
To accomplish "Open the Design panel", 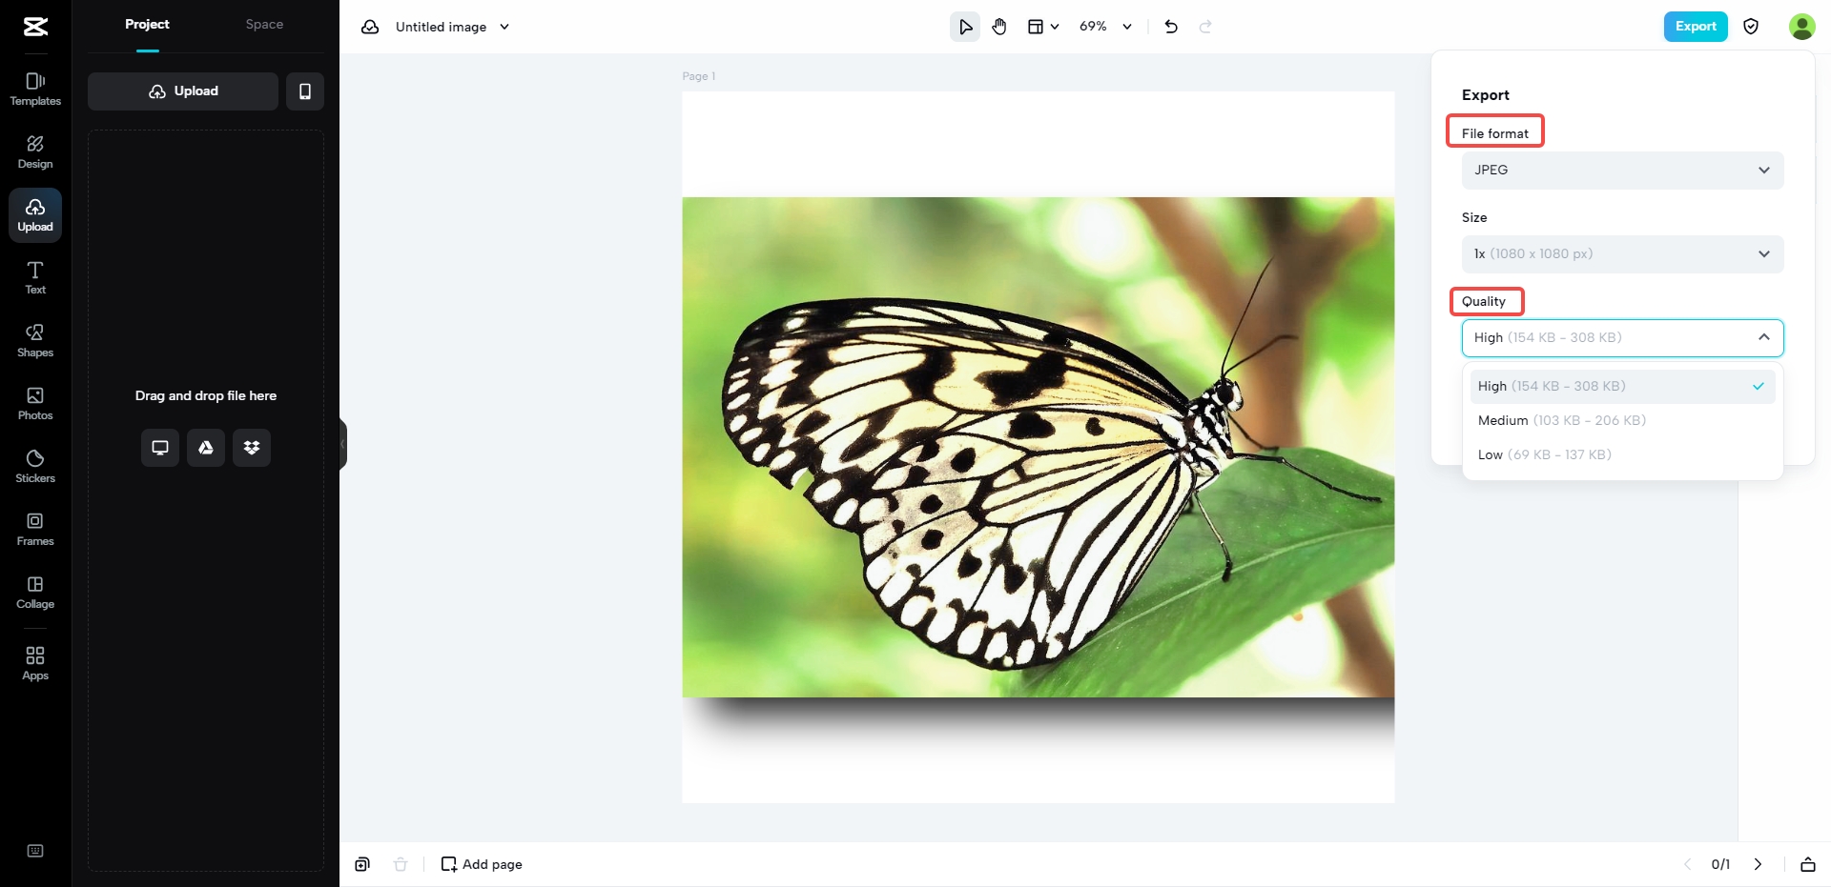I will coord(34,151).
